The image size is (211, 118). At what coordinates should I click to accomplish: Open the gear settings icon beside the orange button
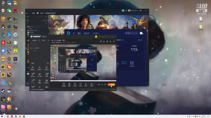(x=105, y=84)
